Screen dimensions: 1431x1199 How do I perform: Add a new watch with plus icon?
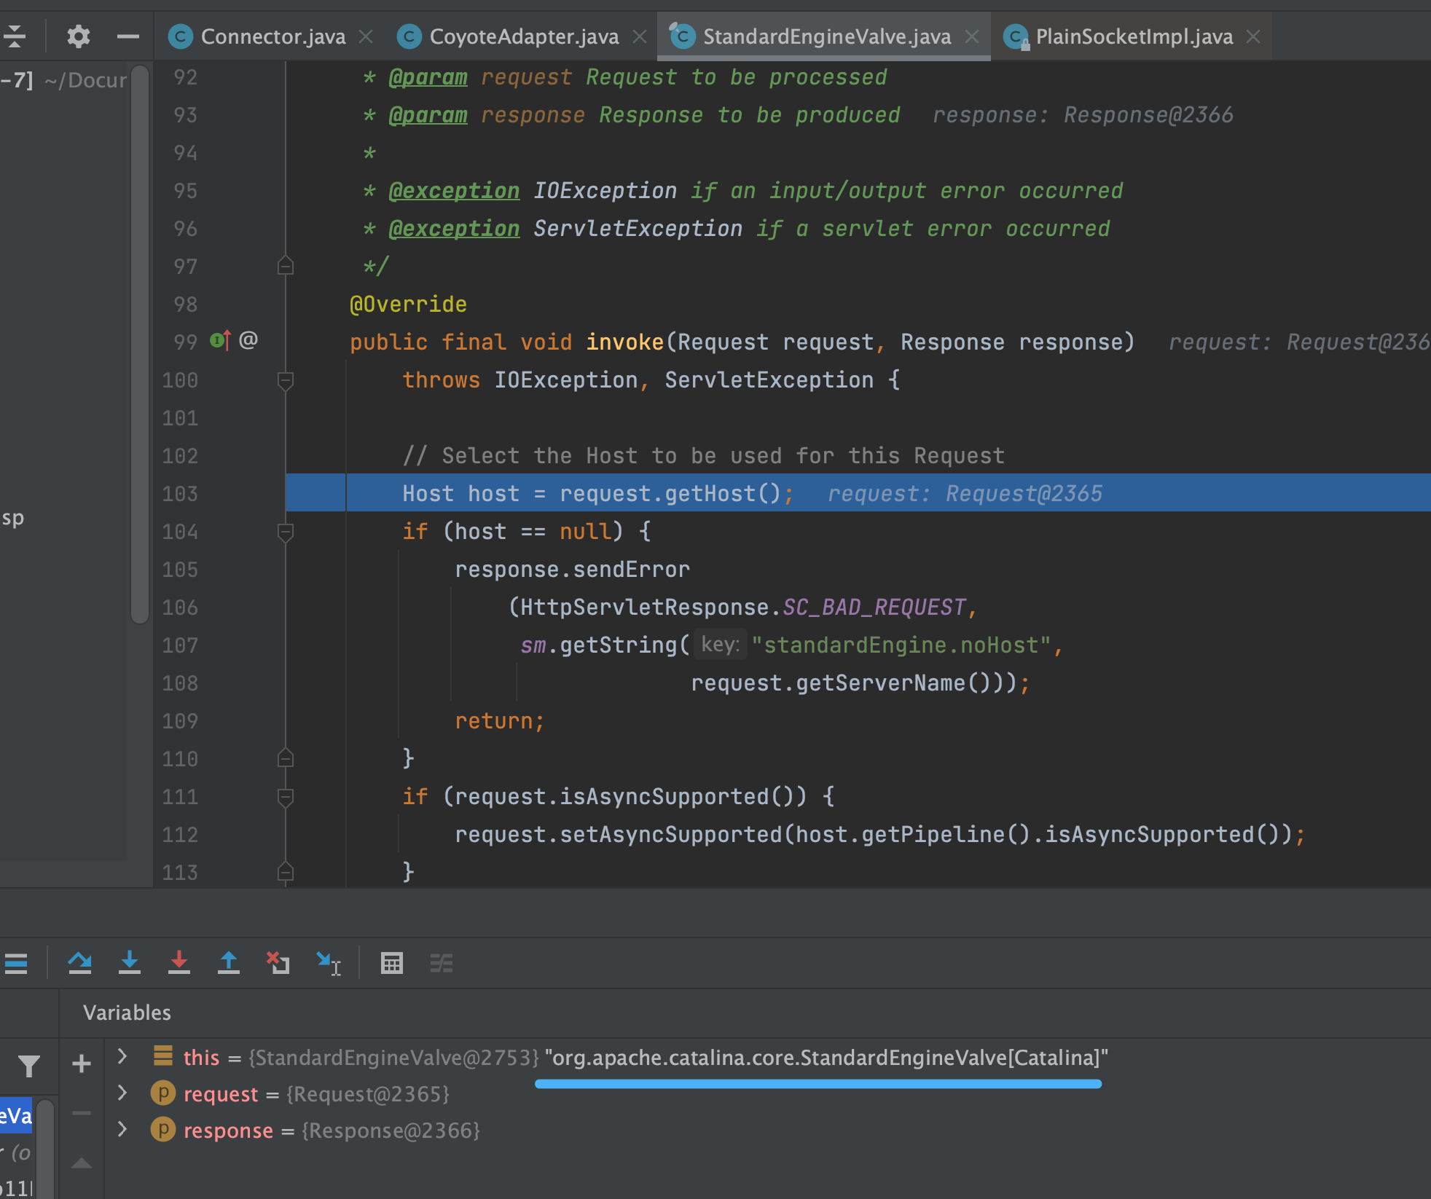point(82,1064)
